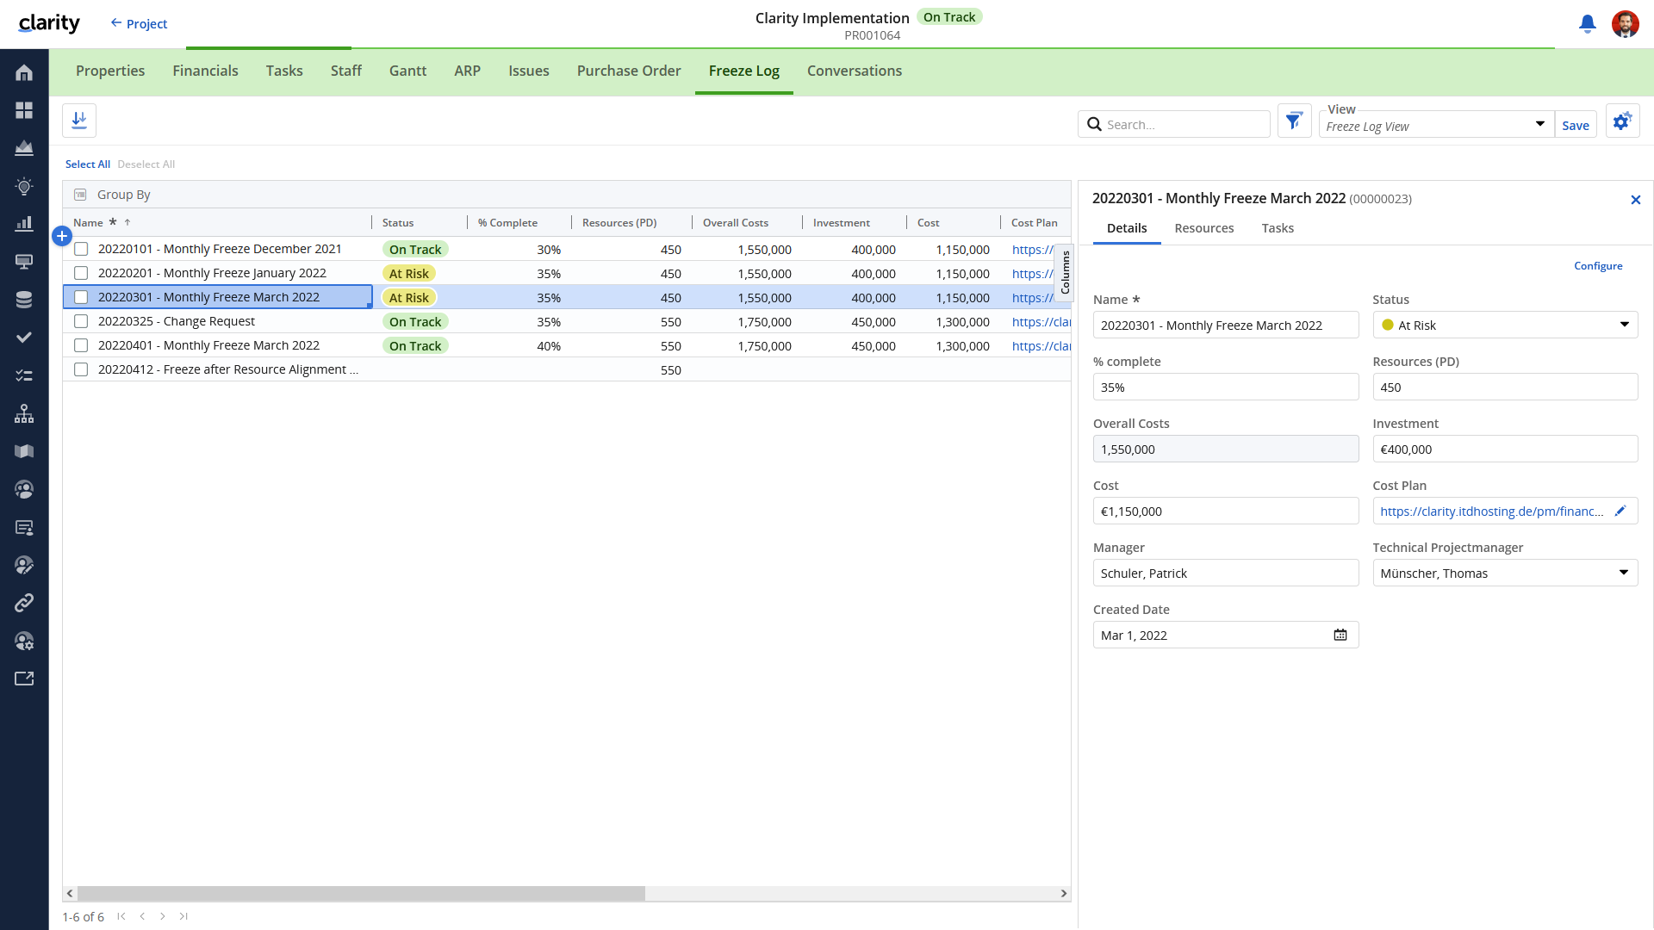Open the monitor presentation icon in sidebar
The height and width of the screenshot is (930, 1654).
pos(24,262)
